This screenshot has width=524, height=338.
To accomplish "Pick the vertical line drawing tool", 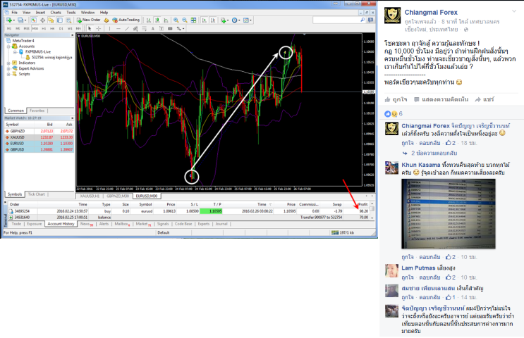I will coord(109,28).
